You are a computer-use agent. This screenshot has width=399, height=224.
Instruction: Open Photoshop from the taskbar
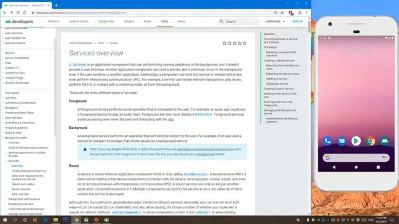click(x=65, y=220)
